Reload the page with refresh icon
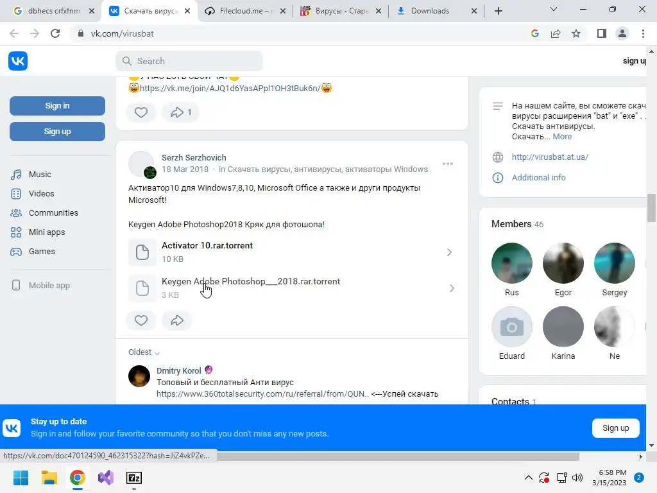The image size is (657, 493). tap(55, 33)
